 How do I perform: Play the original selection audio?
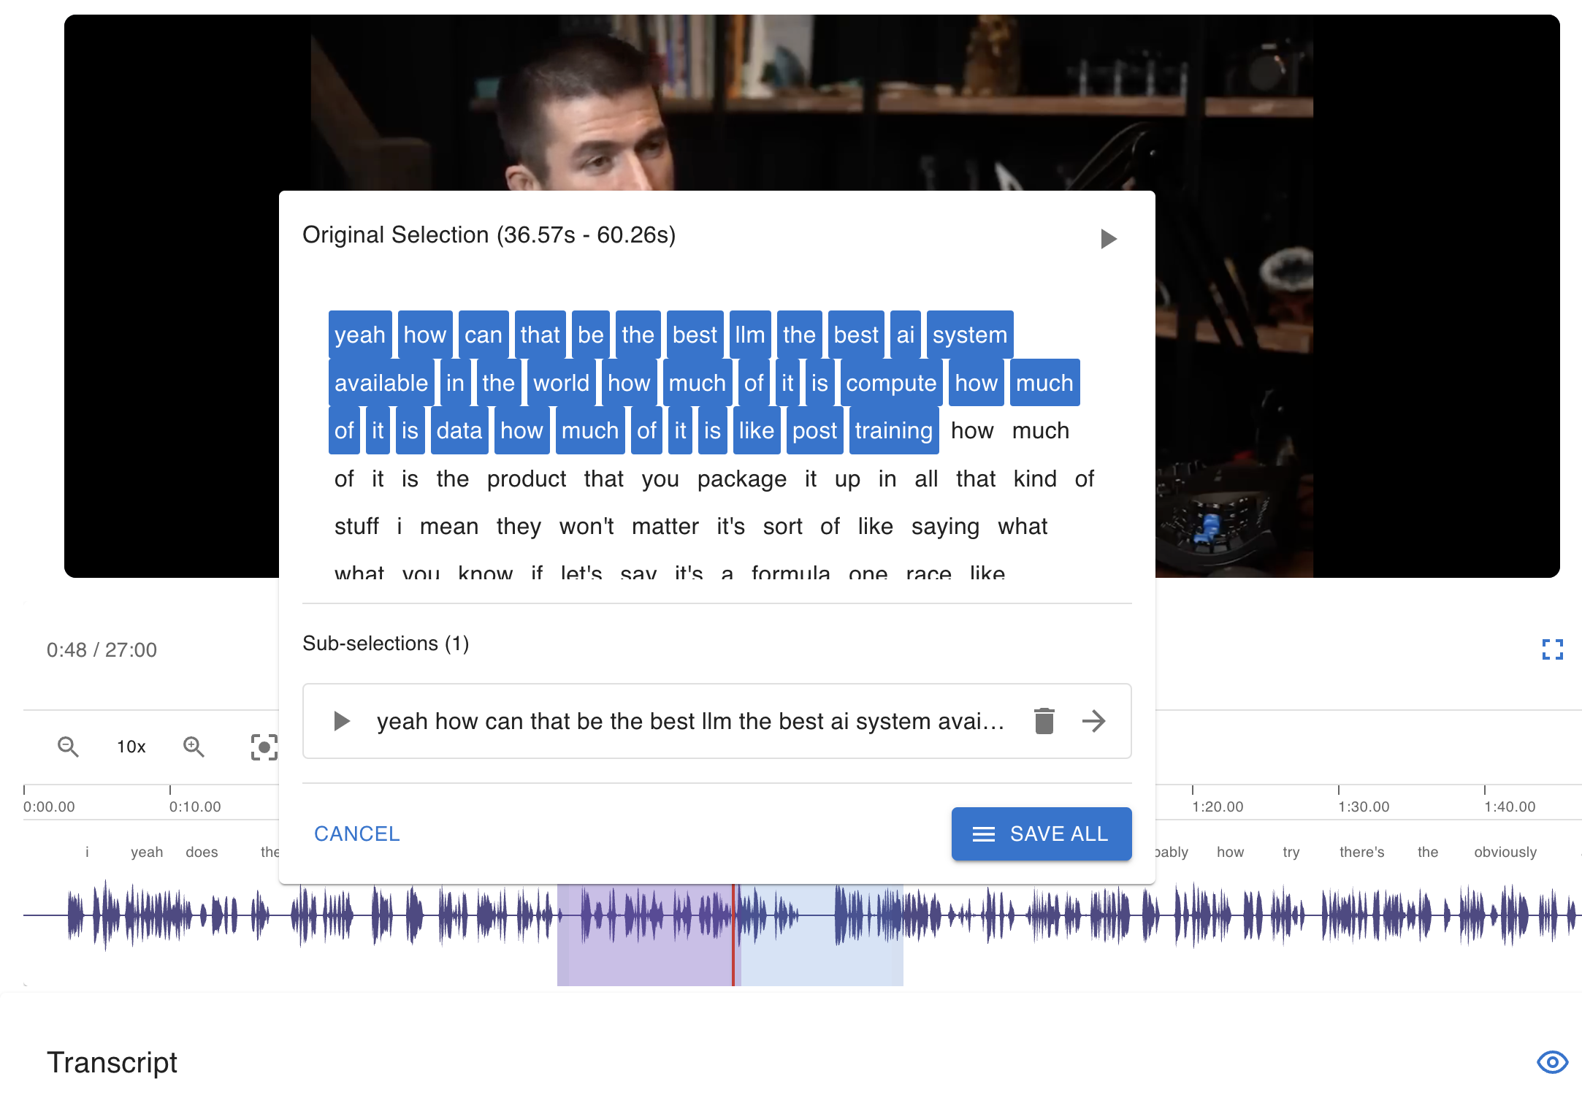[1108, 239]
